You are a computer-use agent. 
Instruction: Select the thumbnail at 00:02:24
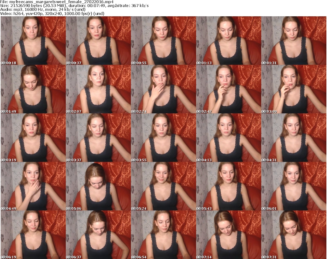tap(163, 89)
